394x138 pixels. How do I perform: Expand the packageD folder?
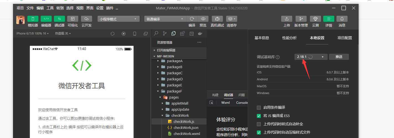179,79
